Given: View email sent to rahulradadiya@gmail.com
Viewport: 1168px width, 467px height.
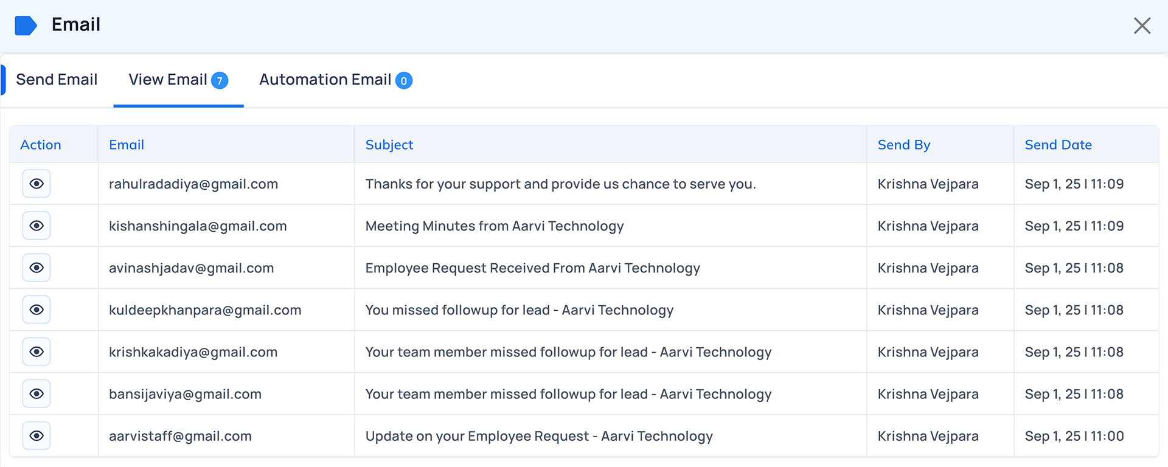Looking at the screenshot, I should [36, 184].
